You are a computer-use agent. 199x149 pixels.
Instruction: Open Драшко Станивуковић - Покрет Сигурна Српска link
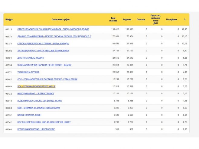pyautogui.click(x=54, y=36)
